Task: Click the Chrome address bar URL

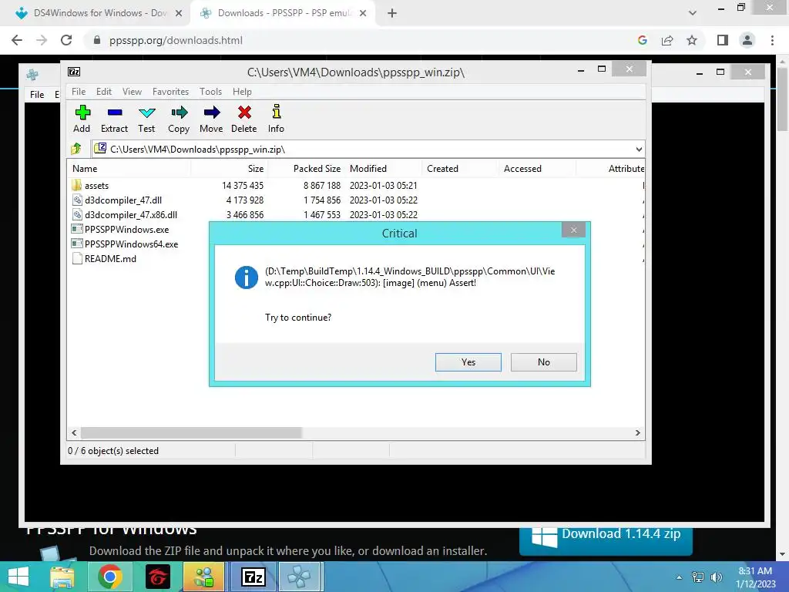Action: 176,40
